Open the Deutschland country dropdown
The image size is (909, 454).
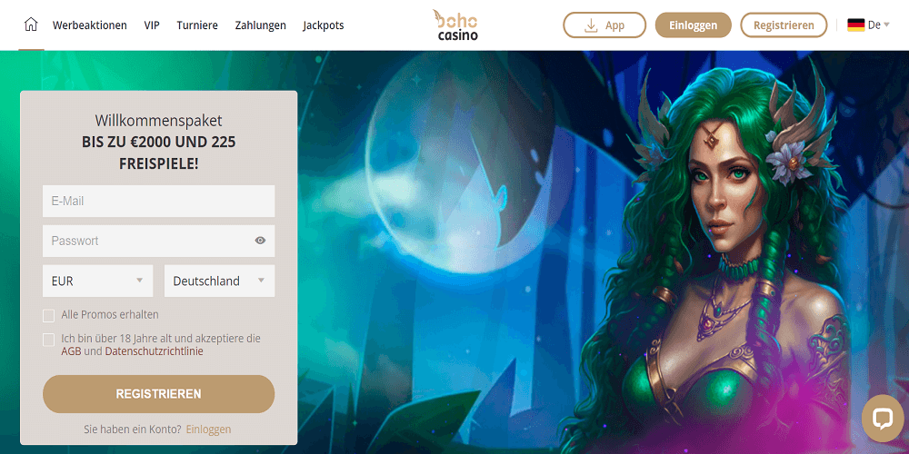[220, 281]
